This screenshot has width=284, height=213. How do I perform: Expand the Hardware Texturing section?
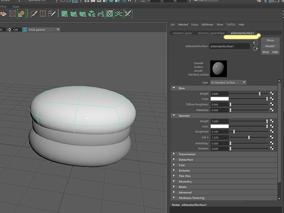(174, 197)
